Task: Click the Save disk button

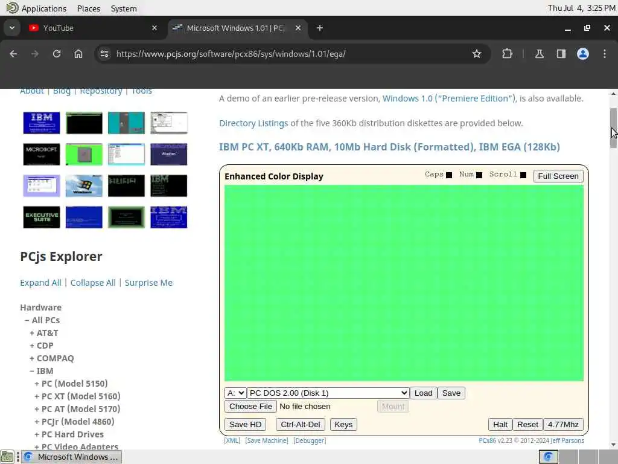Action: 451,393
